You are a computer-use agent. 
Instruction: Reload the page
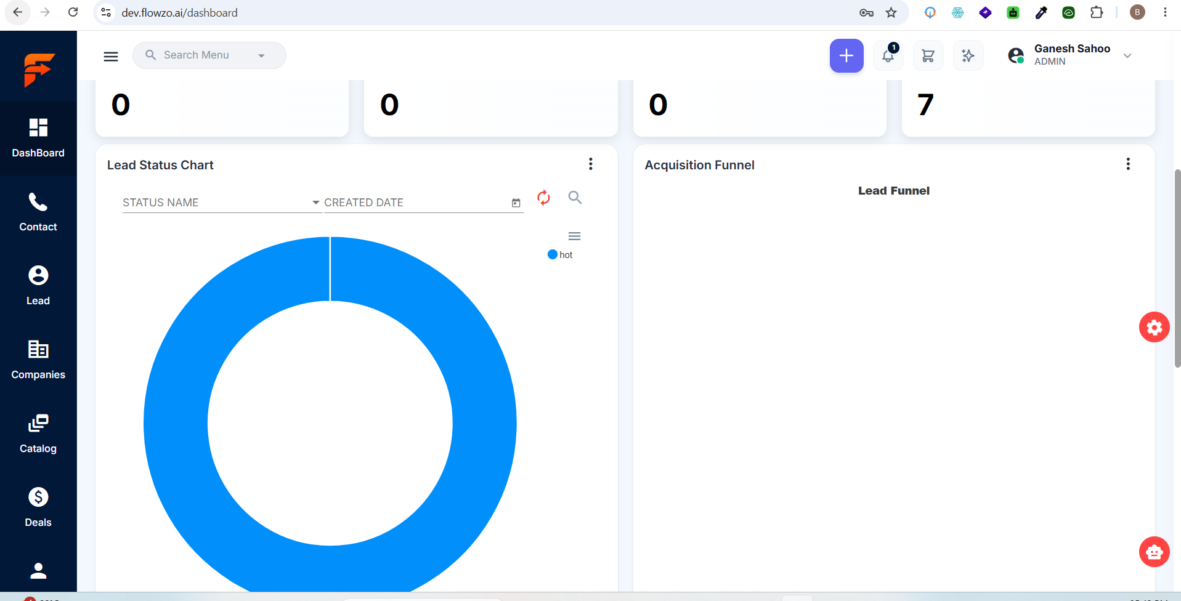tap(73, 12)
